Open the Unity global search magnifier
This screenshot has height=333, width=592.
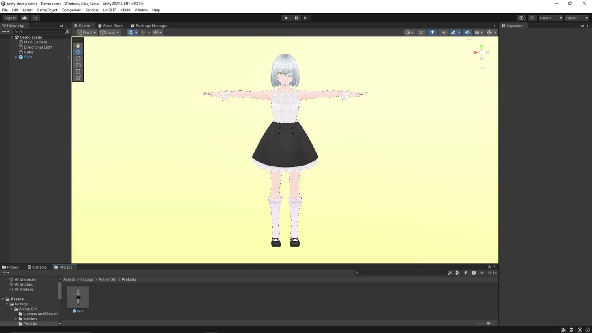coord(532,18)
